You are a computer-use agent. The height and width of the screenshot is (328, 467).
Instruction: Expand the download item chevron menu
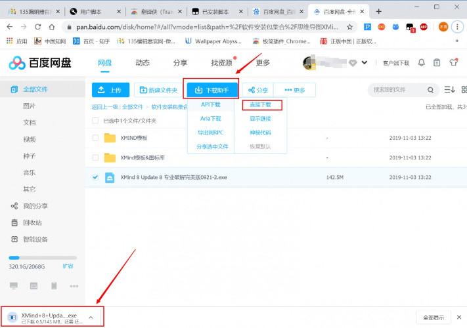91,318
